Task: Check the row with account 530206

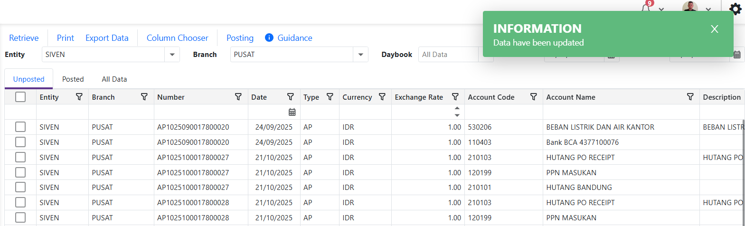Action: click(20, 127)
